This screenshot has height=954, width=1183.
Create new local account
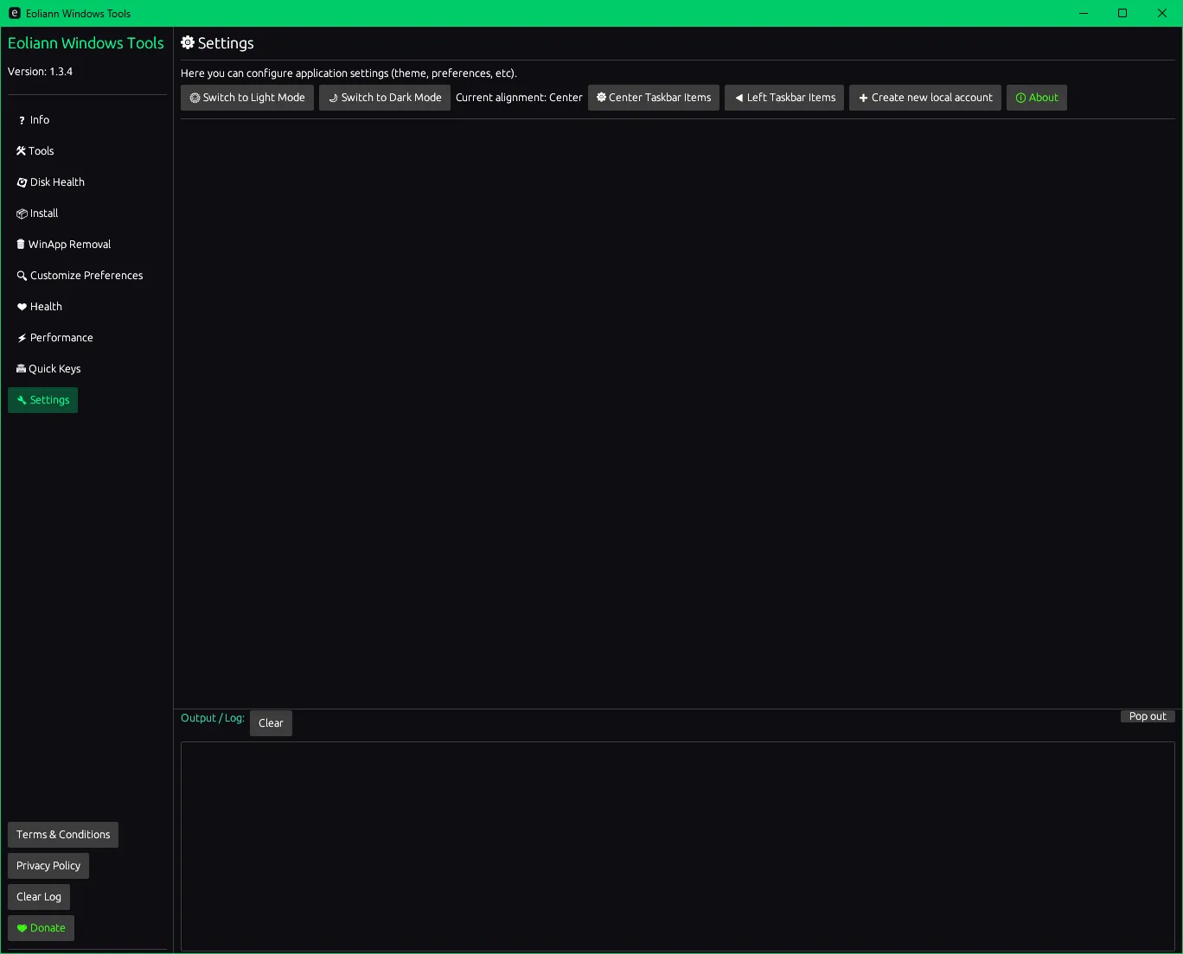pyautogui.click(x=925, y=98)
